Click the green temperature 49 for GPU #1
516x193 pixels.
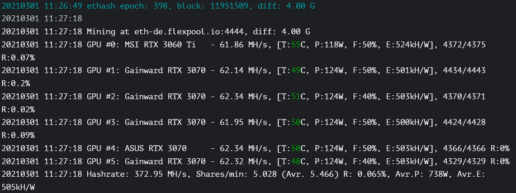pos(296,70)
